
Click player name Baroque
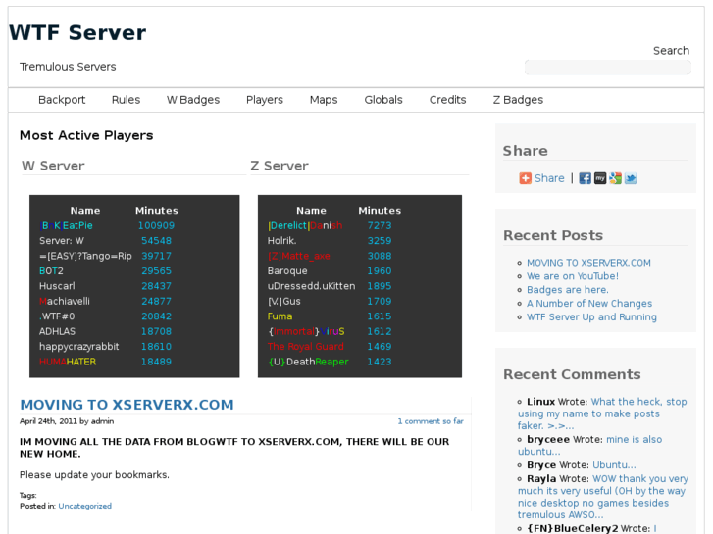click(287, 271)
